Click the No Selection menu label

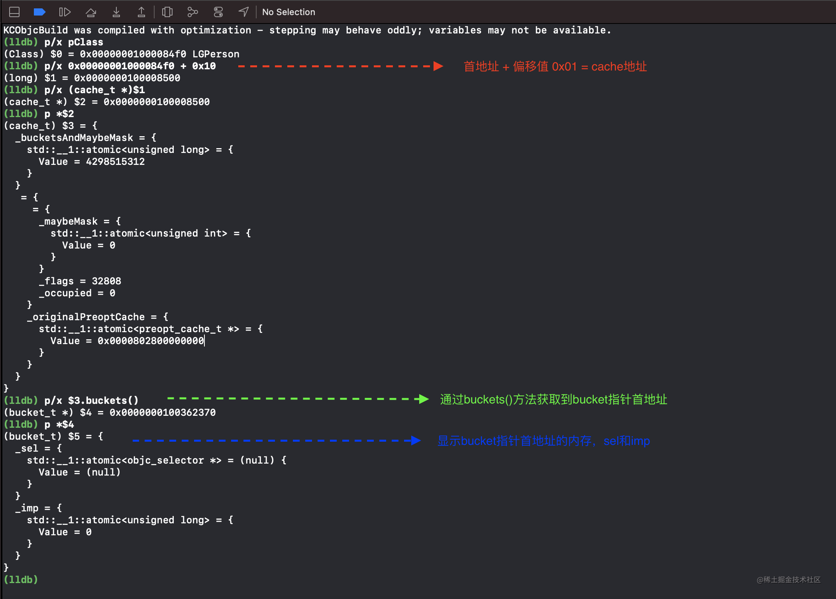click(288, 12)
